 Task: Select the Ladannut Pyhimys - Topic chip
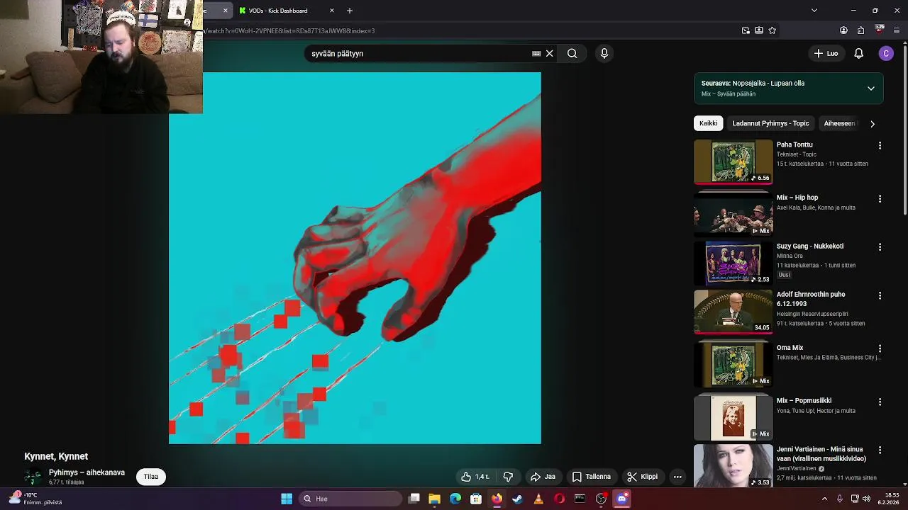tap(770, 123)
